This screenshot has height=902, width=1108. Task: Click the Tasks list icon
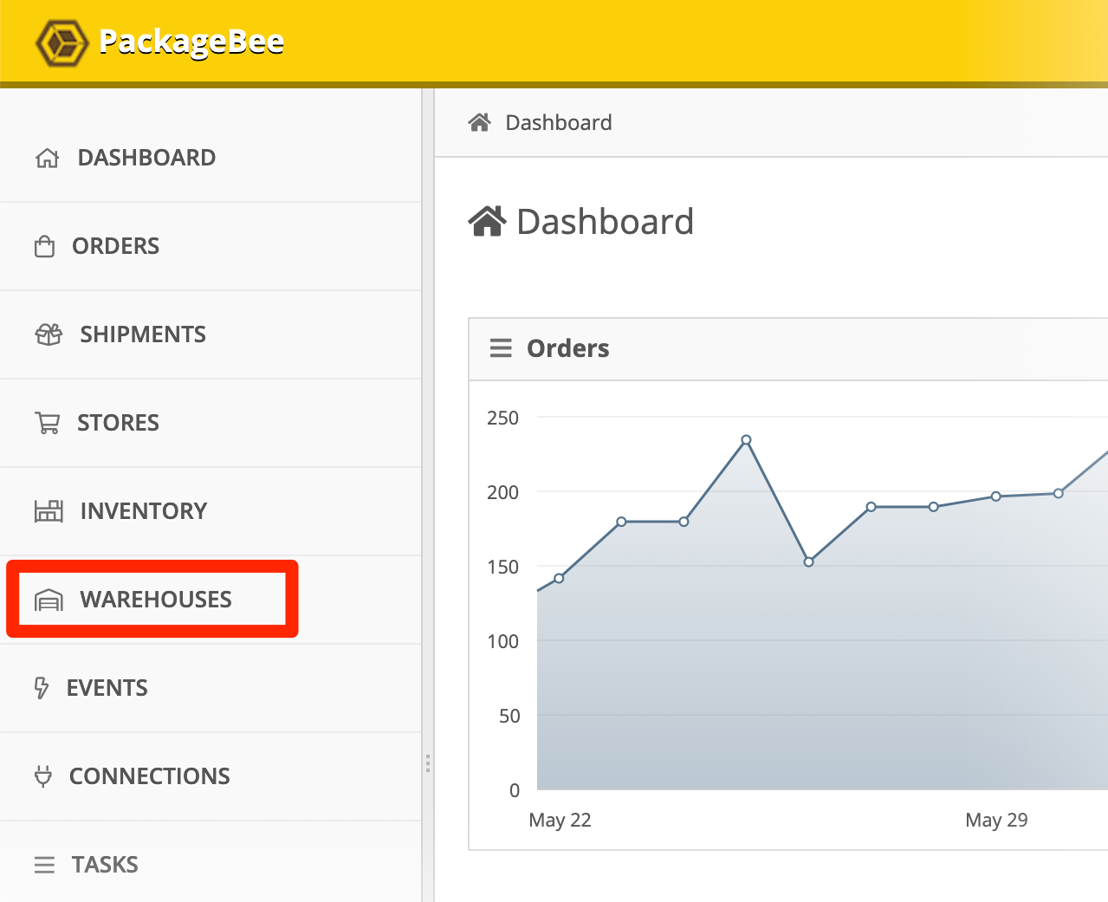(x=44, y=865)
